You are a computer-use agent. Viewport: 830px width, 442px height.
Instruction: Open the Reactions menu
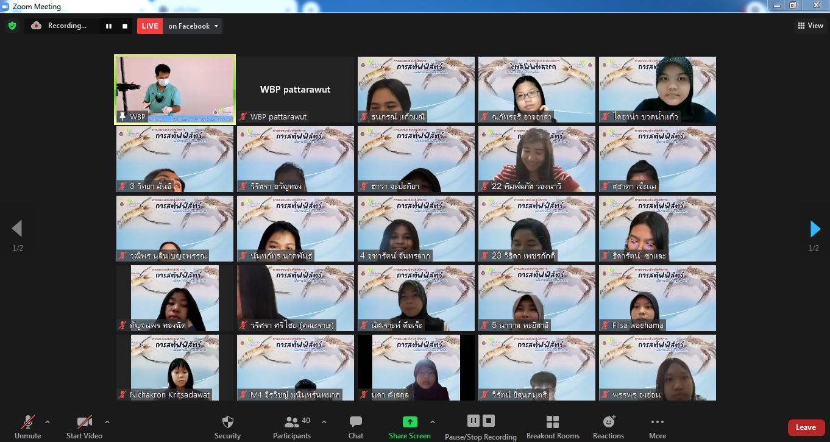tap(608, 427)
